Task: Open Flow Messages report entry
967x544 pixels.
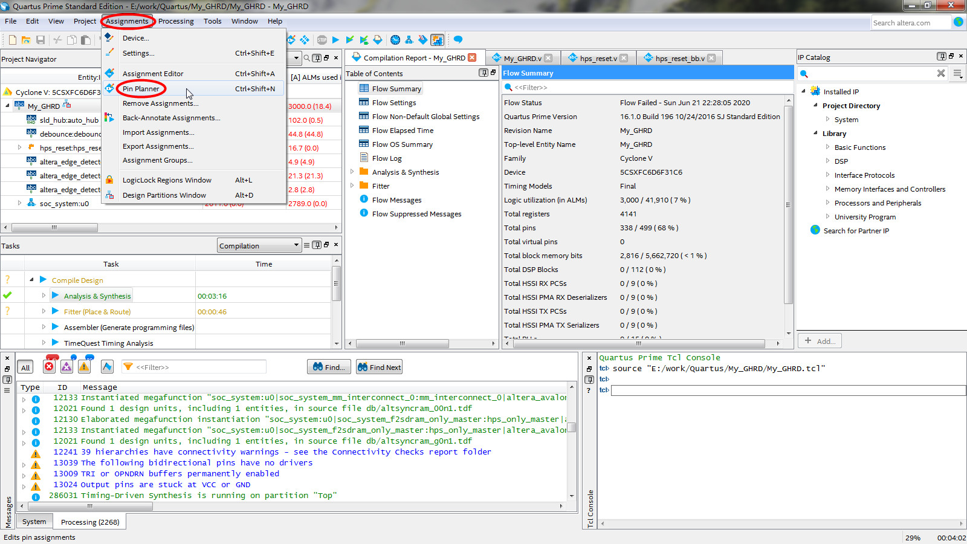Action: pyautogui.click(x=396, y=200)
